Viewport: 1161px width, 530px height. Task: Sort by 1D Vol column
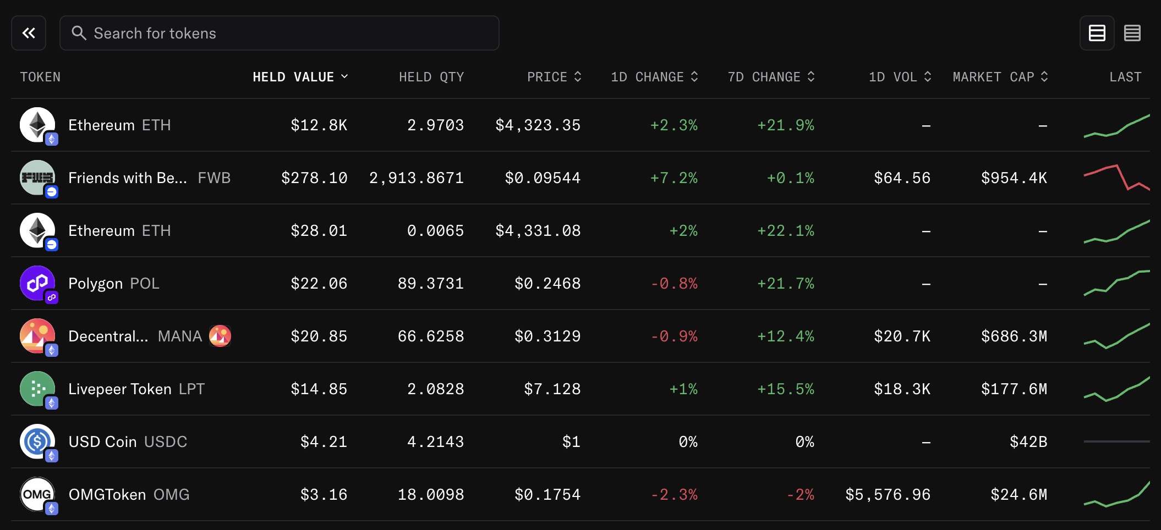coord(900,77)
